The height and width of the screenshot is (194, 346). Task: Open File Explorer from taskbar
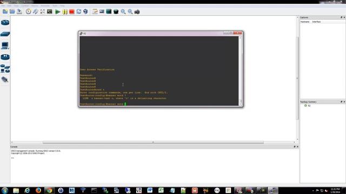pos(16,190)
